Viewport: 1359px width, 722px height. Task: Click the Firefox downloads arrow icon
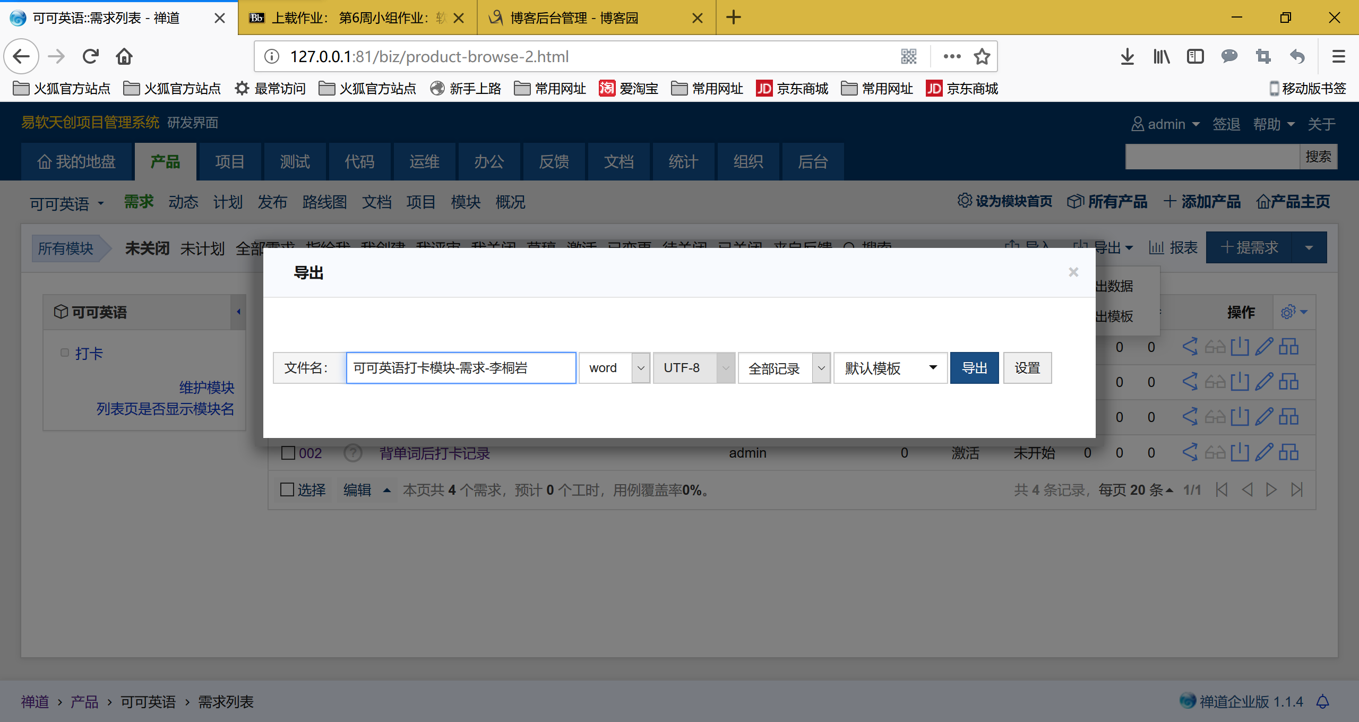pos(1127,56)
